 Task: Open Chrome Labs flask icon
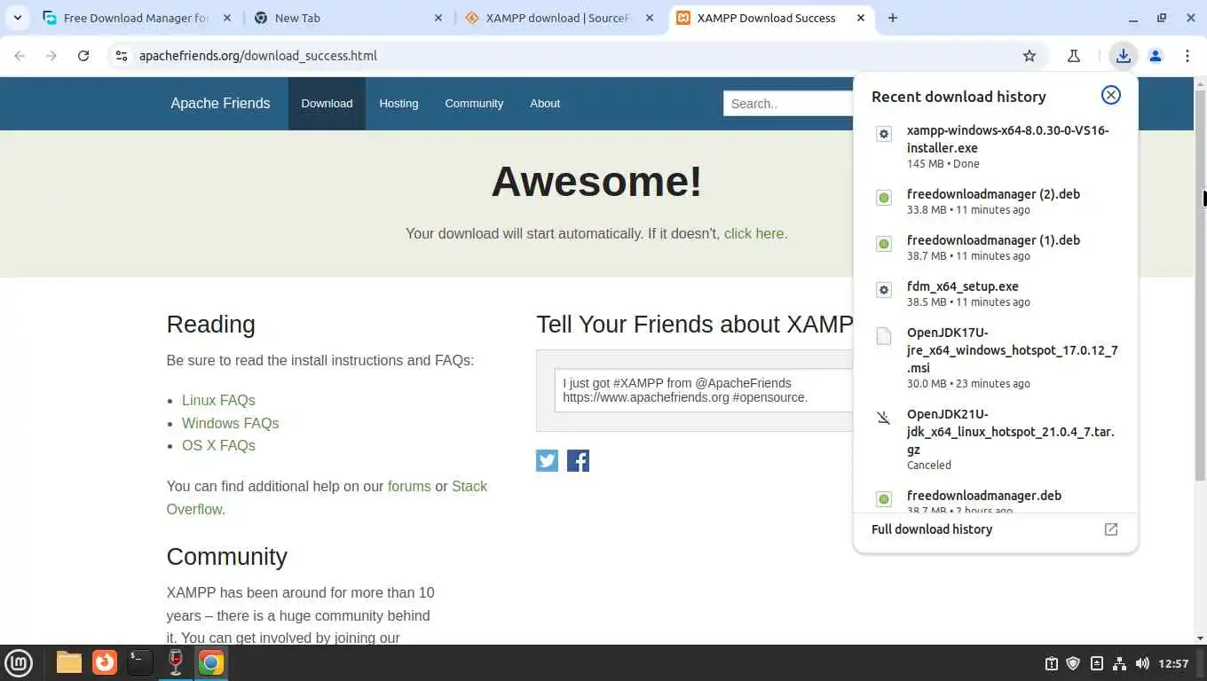tap(1074, 56)
